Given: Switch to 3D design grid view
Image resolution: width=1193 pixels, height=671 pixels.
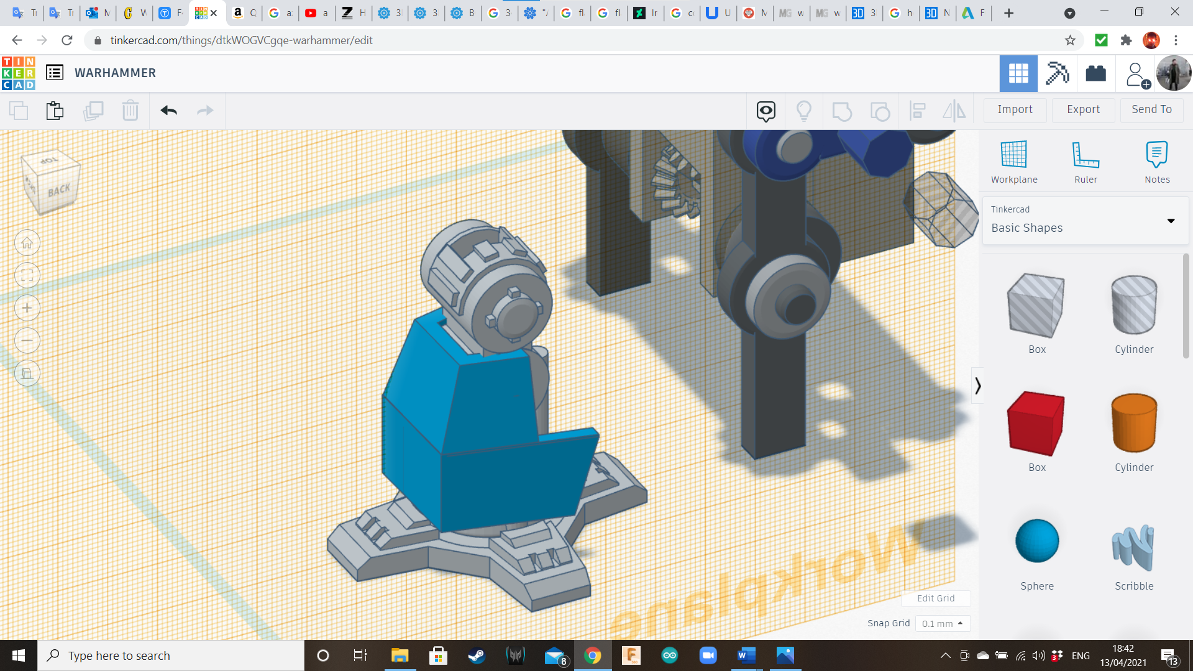Looking at the screenshot, I should [1018, 73].
